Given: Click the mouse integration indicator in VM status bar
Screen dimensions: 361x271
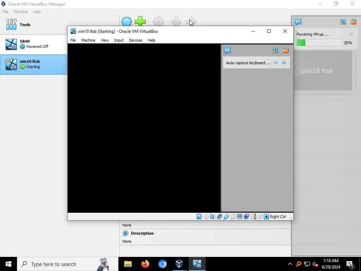Looking at the screenshot, I should point(260,217).
